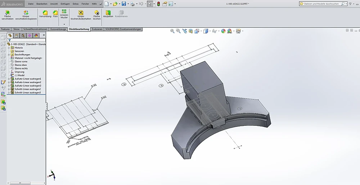
Task: Select Ebene oben in feature tree
Action: point(21,65)
